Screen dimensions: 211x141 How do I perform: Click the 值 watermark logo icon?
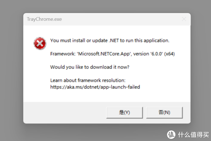coord(171,134)
